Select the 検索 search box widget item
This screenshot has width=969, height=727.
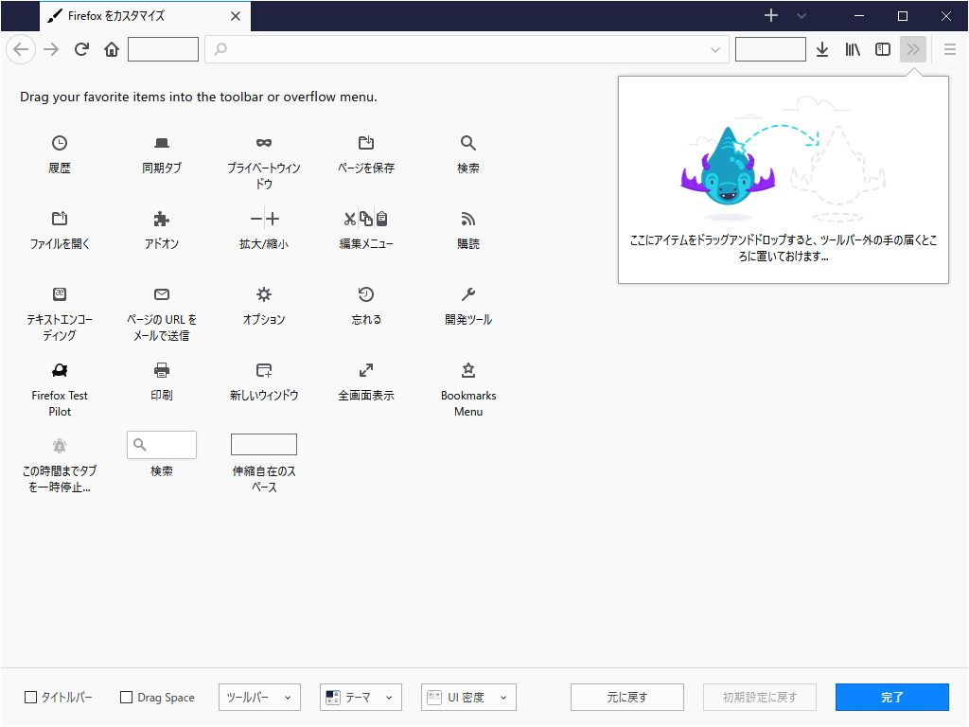click(162, 445)
